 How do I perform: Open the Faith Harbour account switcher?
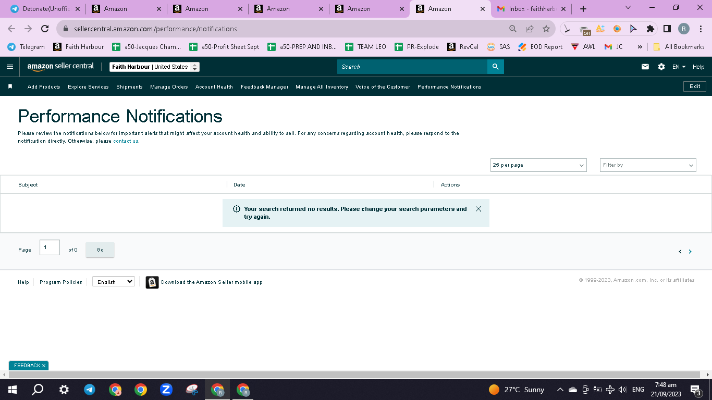(x=155, y=67)
